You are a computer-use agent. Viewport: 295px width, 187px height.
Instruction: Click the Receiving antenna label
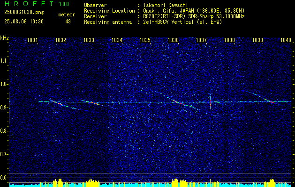[x=108, y=22]
